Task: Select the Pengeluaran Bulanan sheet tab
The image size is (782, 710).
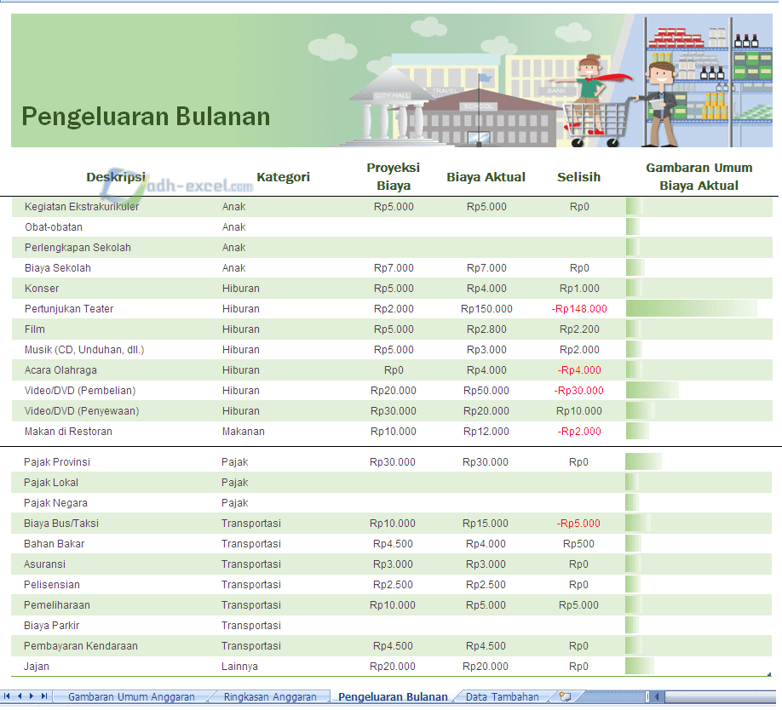Action: (393, 696)
